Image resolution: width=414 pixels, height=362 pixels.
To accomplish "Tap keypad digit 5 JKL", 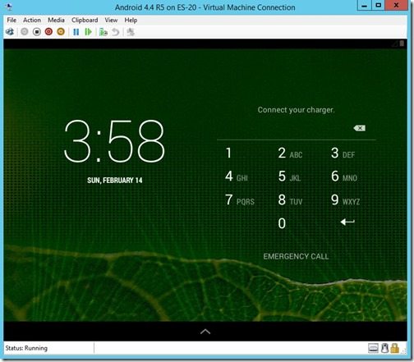I will (289, 176).
